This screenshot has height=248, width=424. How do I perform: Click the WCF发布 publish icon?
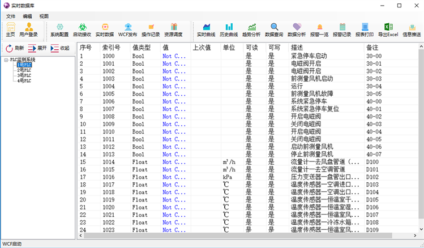[128, 30]
